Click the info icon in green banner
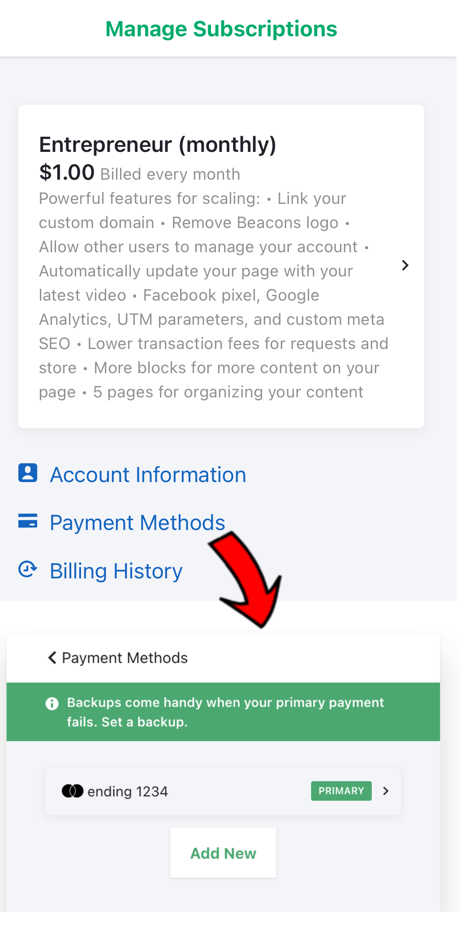 click(x=52, y=703)
